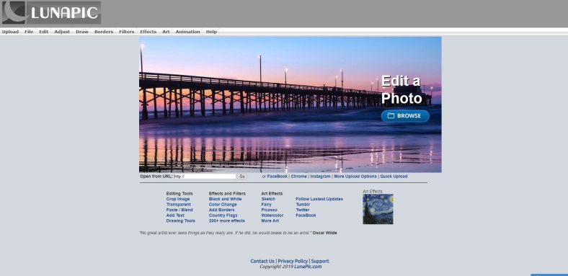Open the More Art link
The width and height of the screenshot is (568, 276).
click(x=270, y=221)
